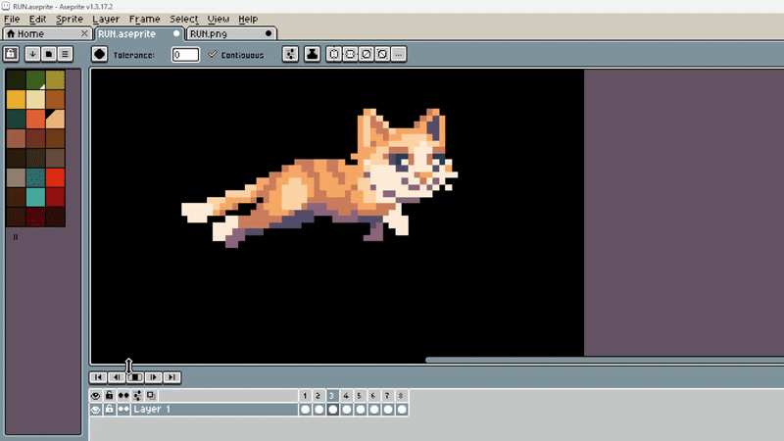Toggle continuous mode for Layer 1
This screenshot has width=784, height=441.
[123, 410]
